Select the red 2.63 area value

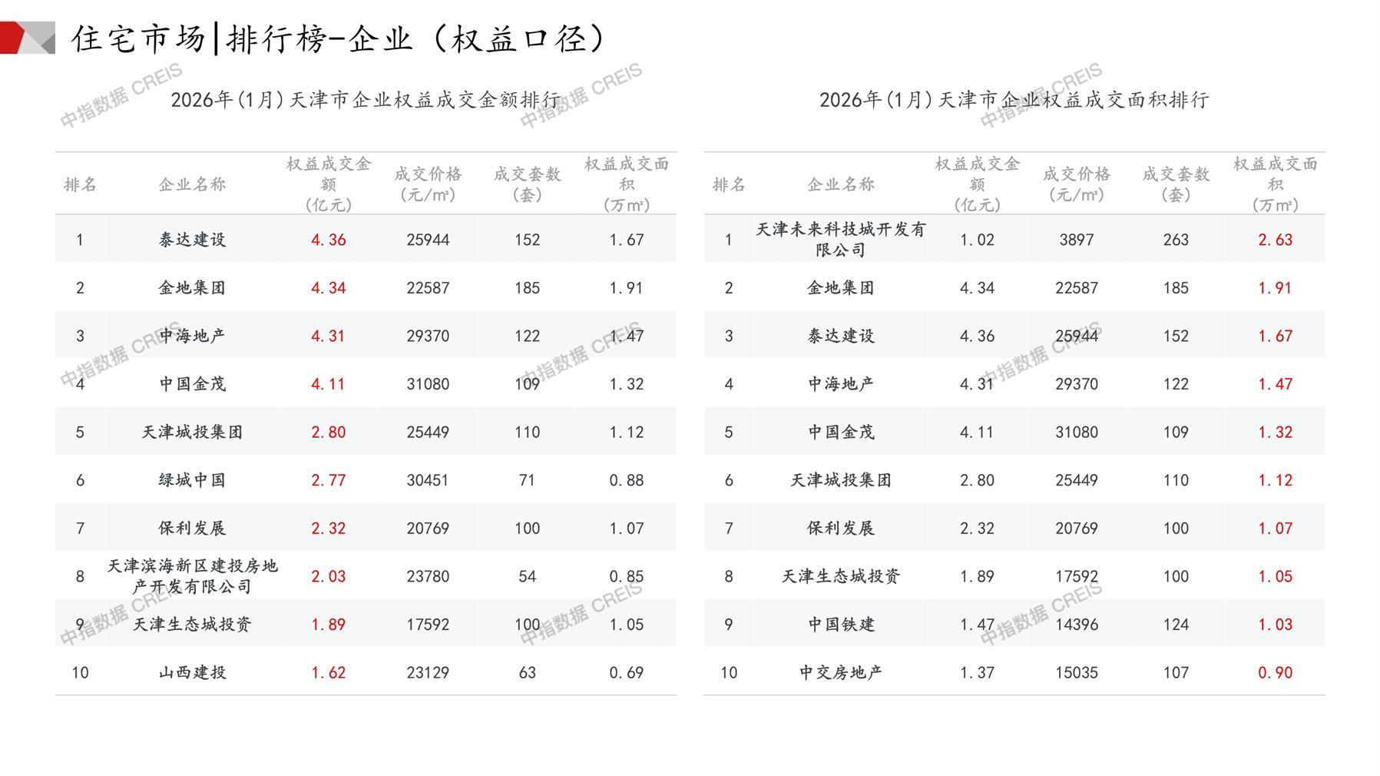[x=1275, y=240]
